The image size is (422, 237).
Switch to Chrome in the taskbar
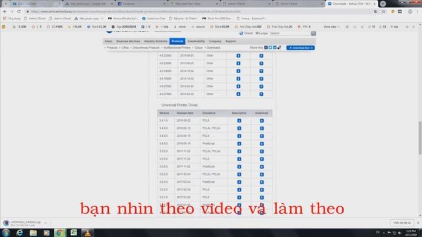pyautogui.click(x=60, y=232)
